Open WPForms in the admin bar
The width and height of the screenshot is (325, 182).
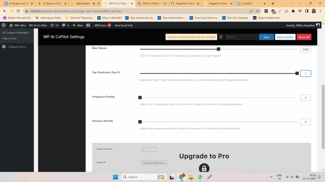103,25
